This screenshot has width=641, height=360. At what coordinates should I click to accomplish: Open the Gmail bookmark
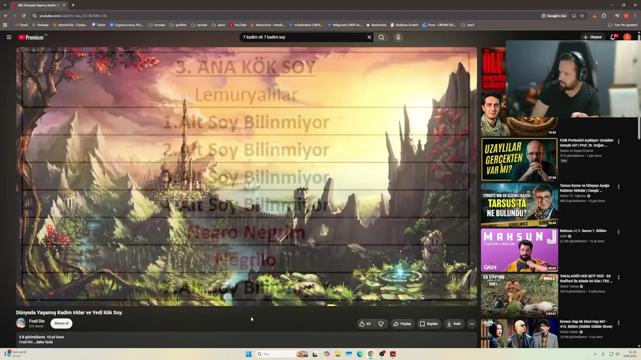click(21, 25)
